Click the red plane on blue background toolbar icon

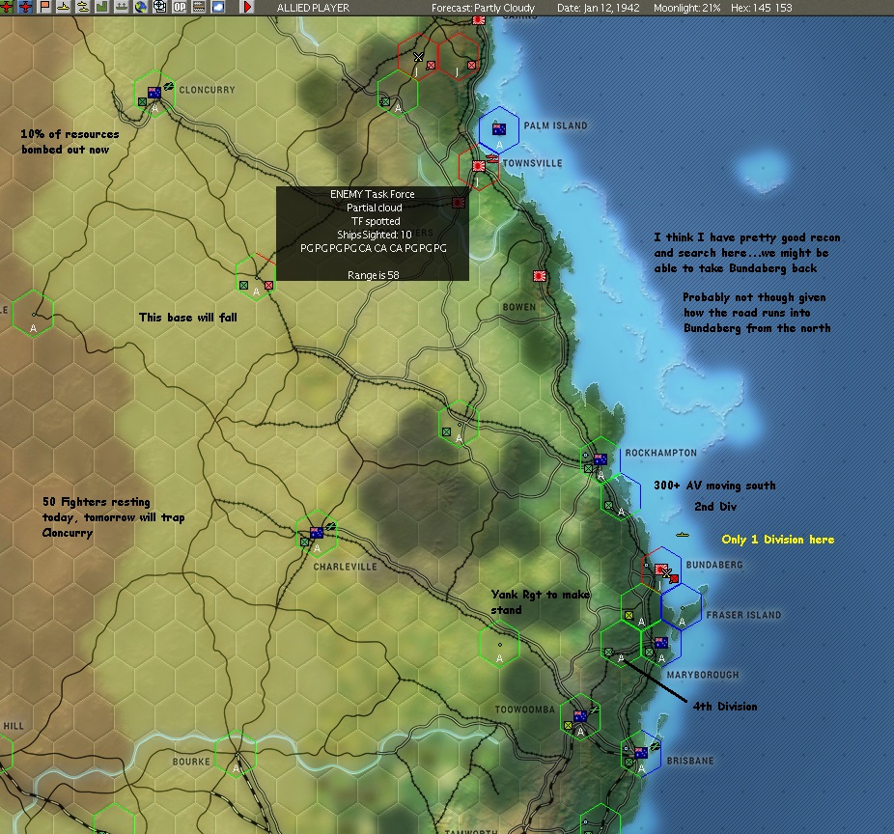26,7
